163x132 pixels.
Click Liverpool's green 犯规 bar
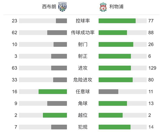coord(114,127)
